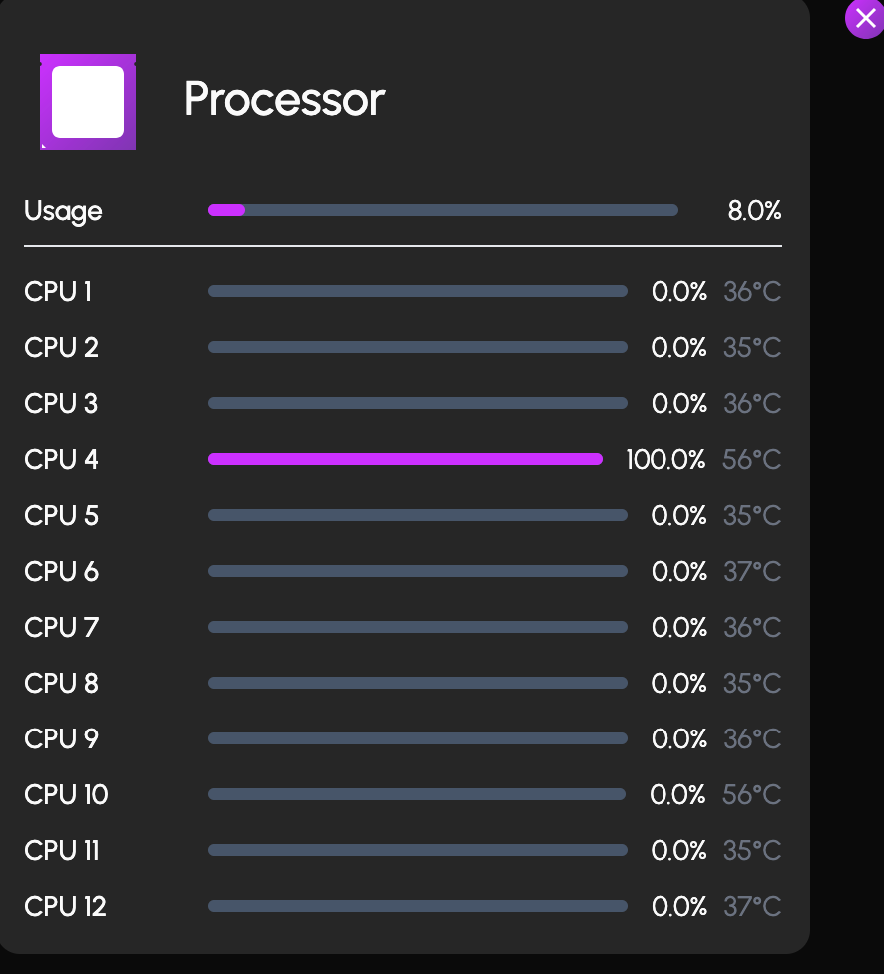
Task: Click the purple processor chip icon
Action: coord(88,102)
